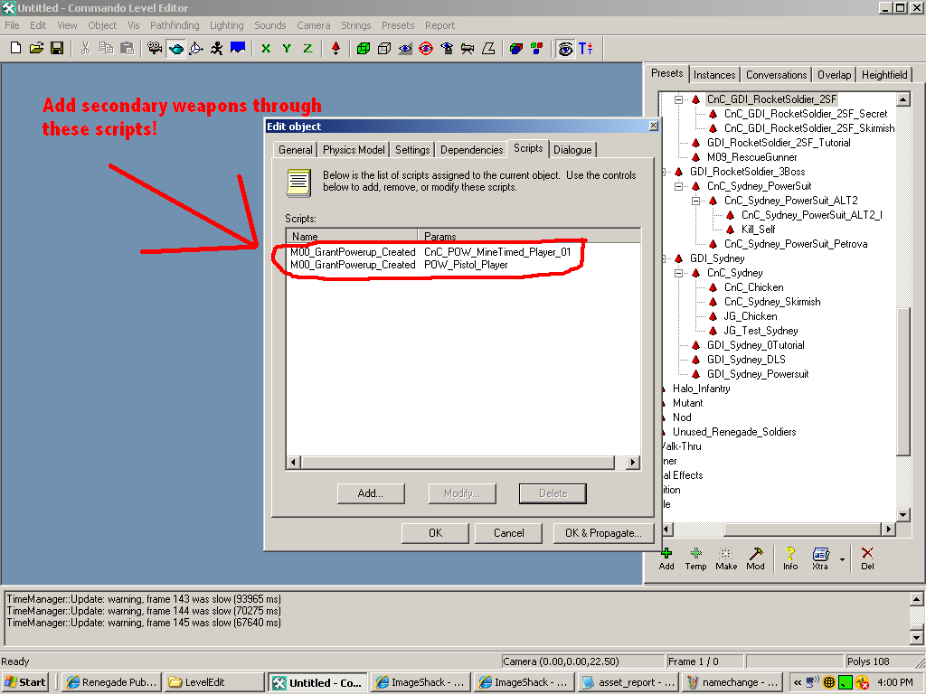This screenshot has height=694, width=926.
Task: Switch to the Physics Model tab
Action: 354,149
